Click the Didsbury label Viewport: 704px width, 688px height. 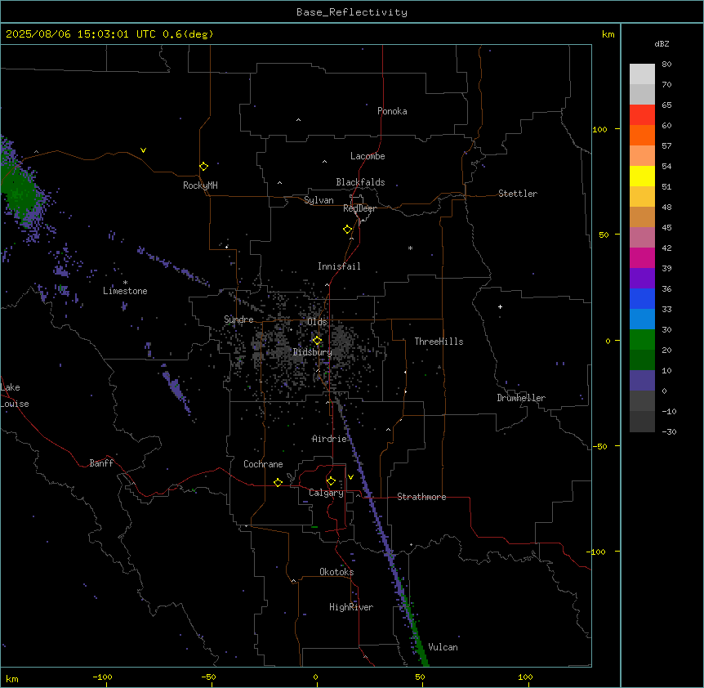tap(313, 352)
